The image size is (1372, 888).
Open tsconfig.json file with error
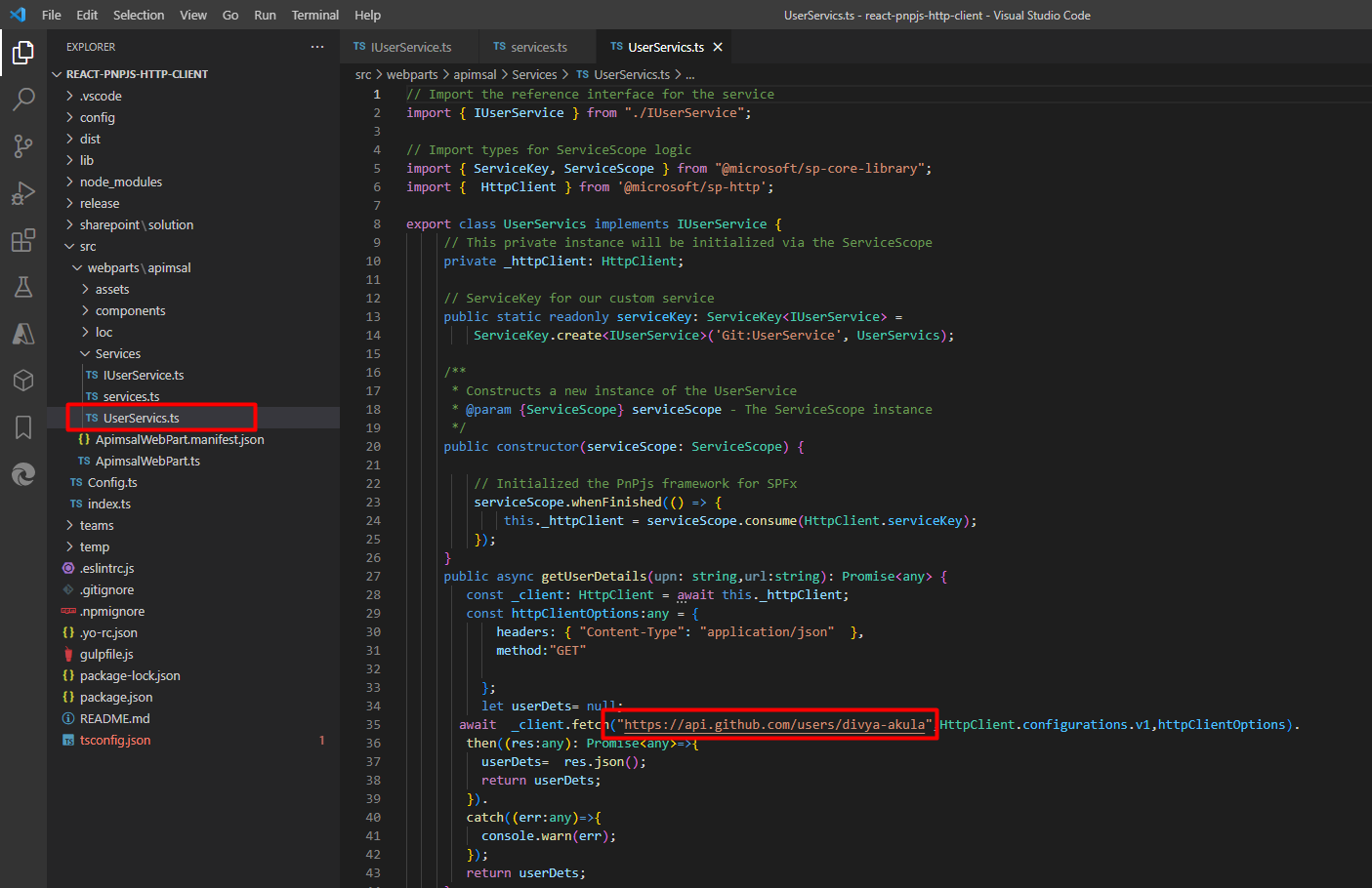(193, 740)
